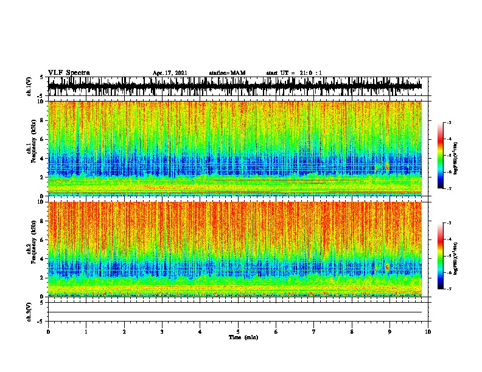Click the ch.2 "Frequency (kHz)" axis label
Screen dimensions: 482x372
click(33, 242)
